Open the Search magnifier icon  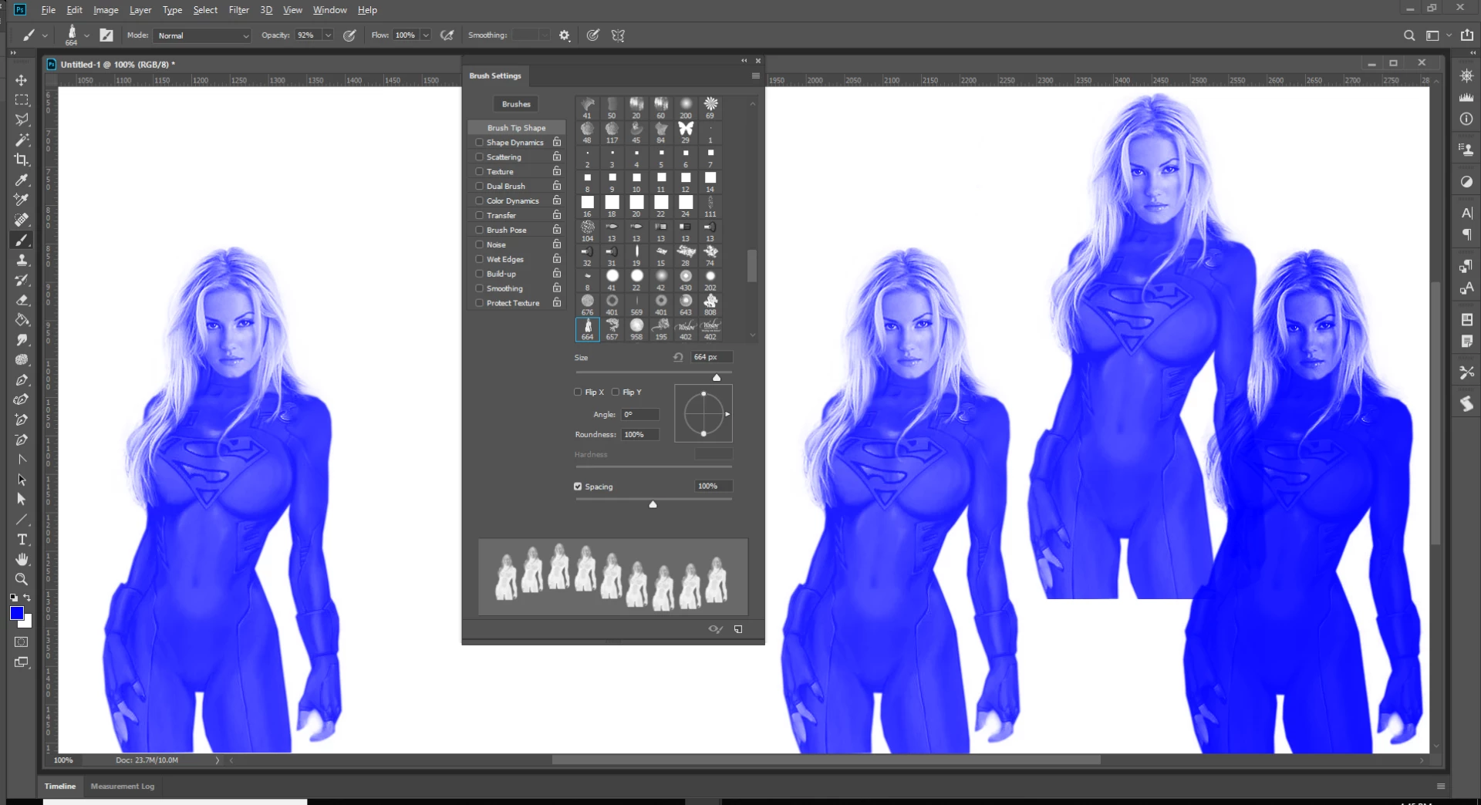(x=1409, y=35)
